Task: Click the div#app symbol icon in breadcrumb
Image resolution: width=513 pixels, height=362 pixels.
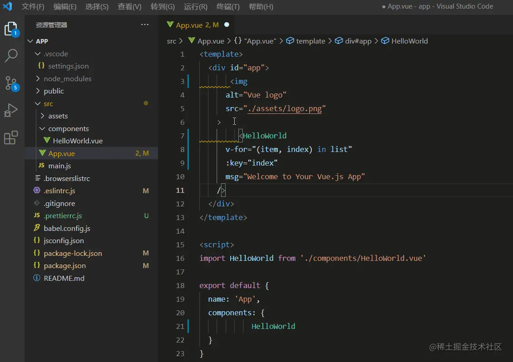Action: [339, 40]
